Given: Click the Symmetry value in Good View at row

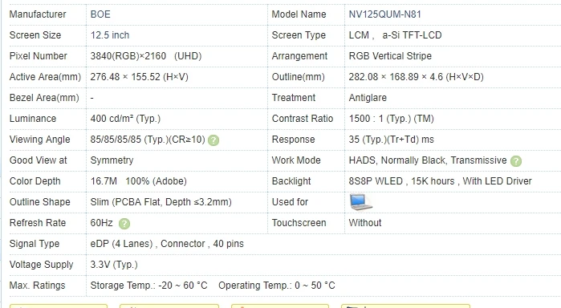Looking at the screenshot, I should point(112,160).
